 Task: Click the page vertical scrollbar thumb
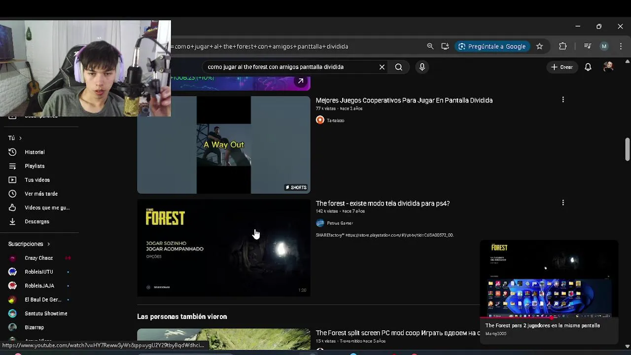[x=627, y=149]
